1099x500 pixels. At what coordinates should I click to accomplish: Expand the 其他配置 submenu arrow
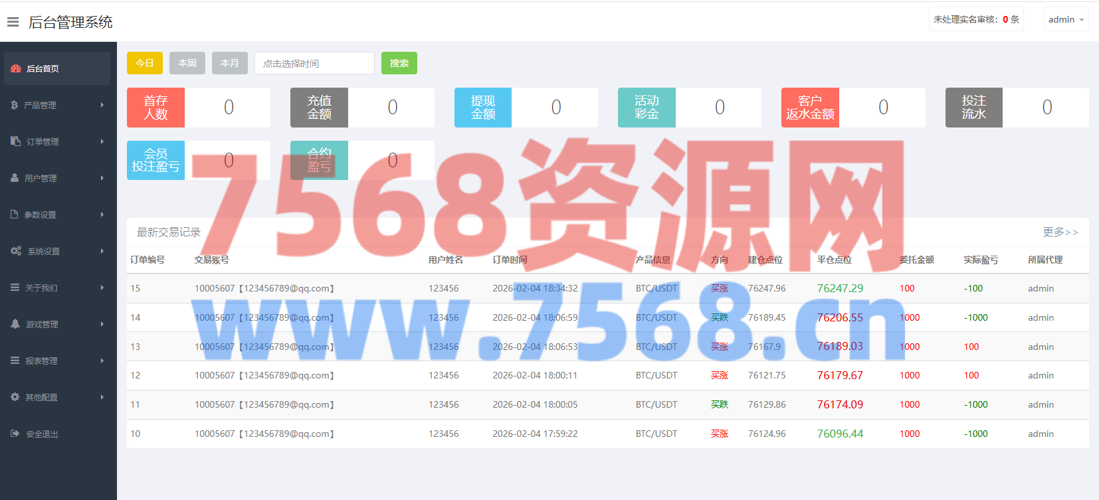102,397
